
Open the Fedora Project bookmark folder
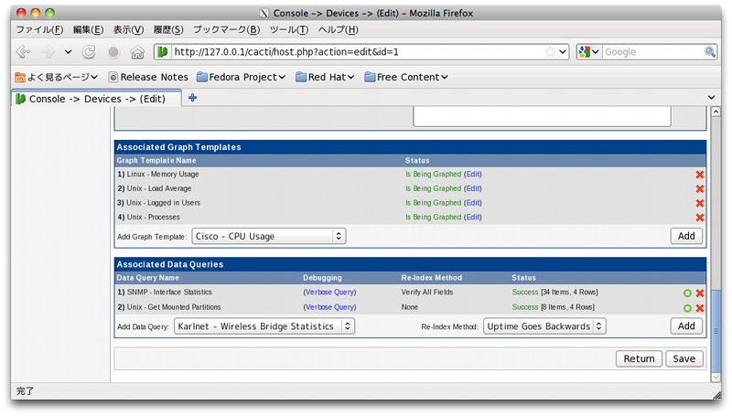pos(242,77)
